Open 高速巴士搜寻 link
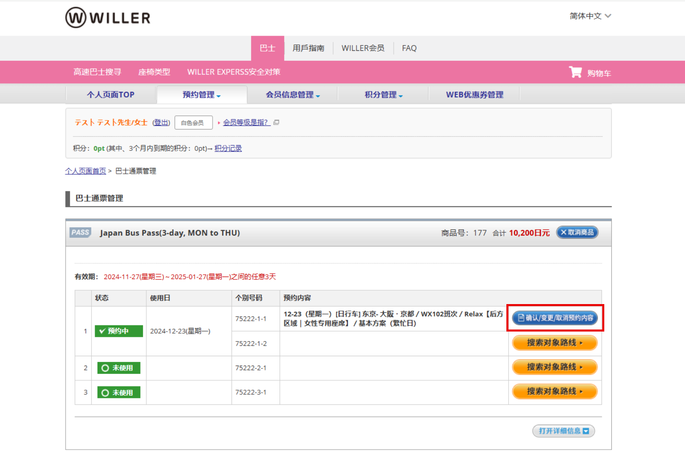This screenshot has height=459, width=685. (x=98, y=72)
